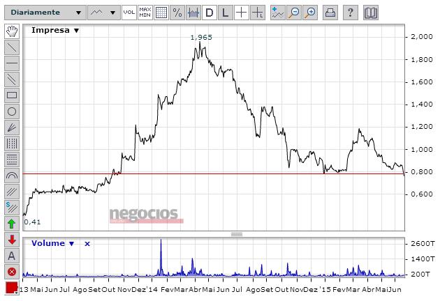
Task: Switch to percent scale display
Action: pyautogui.click(x=177, y=13)
